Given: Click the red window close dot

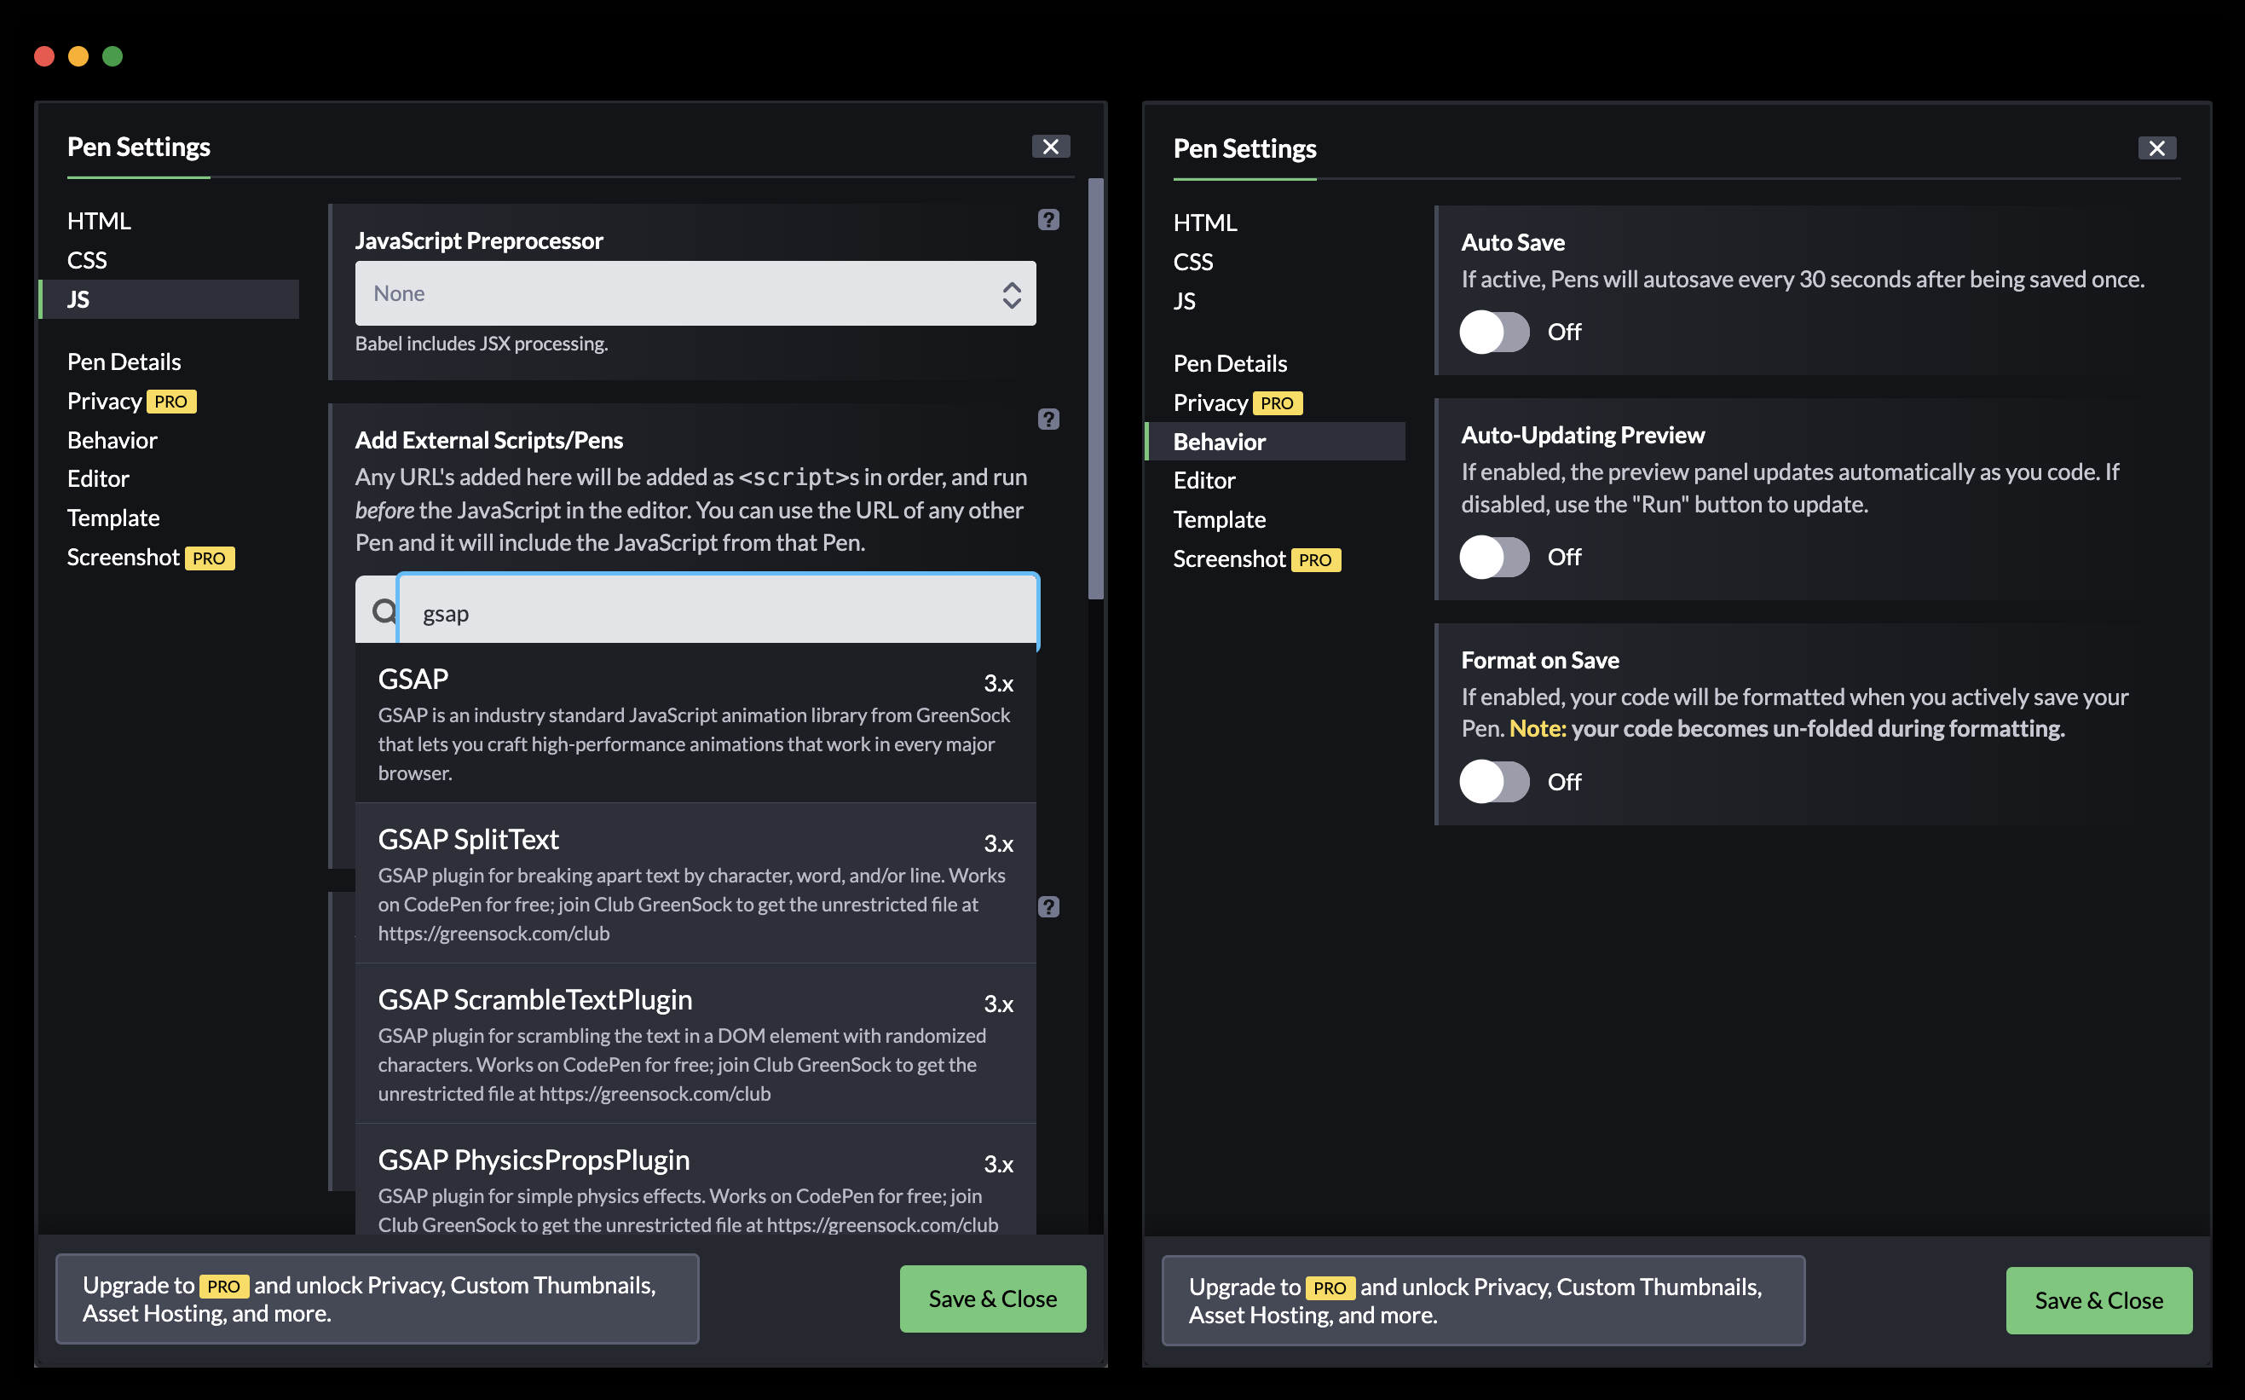Looking at the screenshot, I should coord(43,56).
